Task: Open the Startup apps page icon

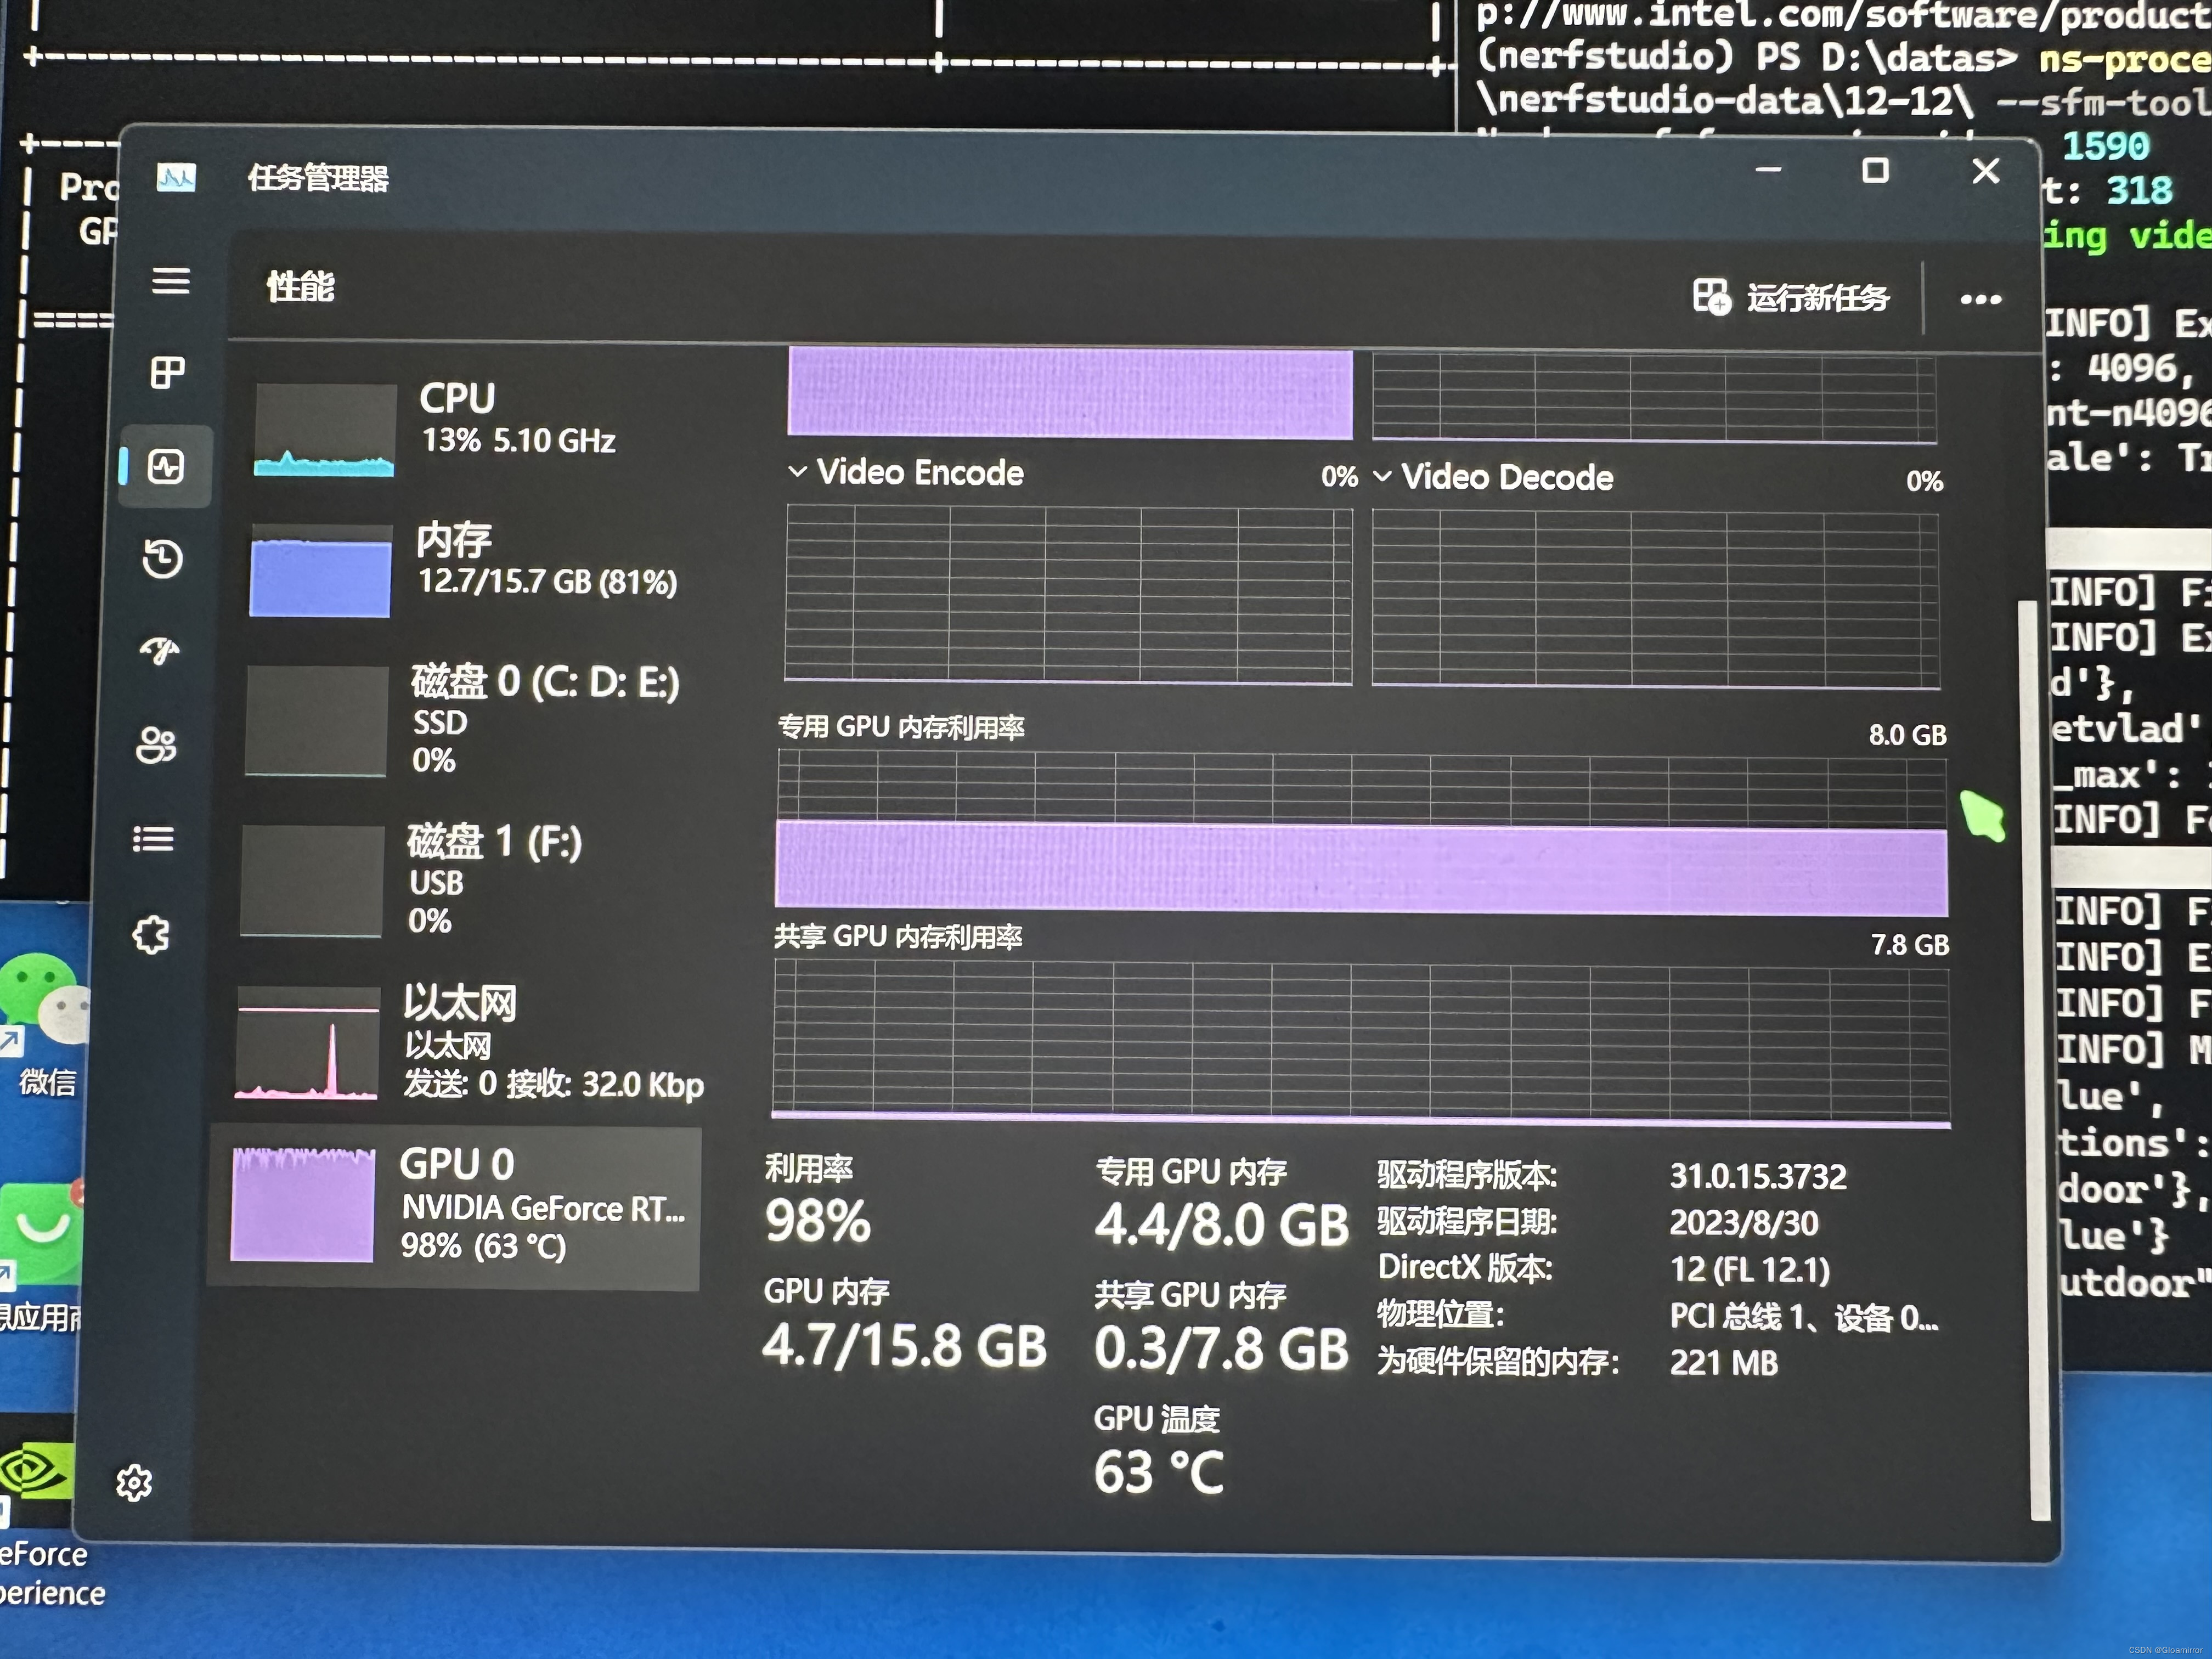Action: tap(160, 651)
